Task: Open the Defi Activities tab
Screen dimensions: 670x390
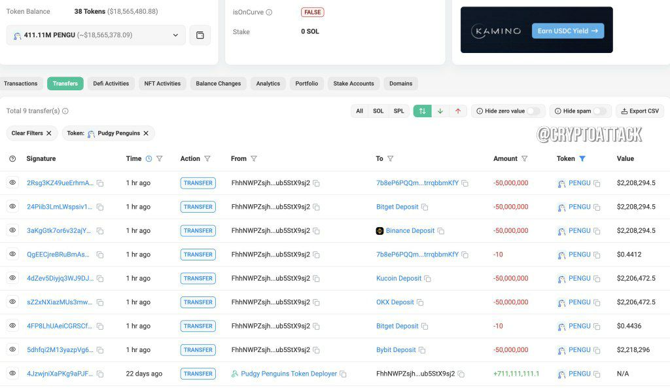Action: tap(111, 84)
